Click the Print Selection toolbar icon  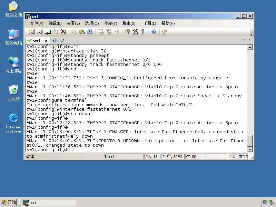[109, 32]
